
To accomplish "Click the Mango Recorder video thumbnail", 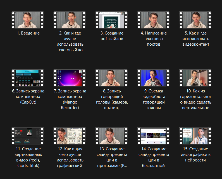I will (x=70, y=78).
